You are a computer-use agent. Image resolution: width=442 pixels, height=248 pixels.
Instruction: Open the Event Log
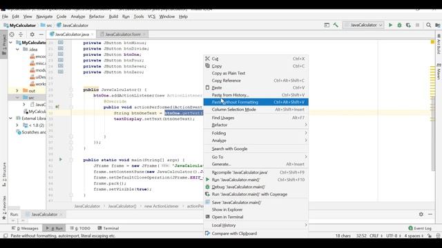420,228
